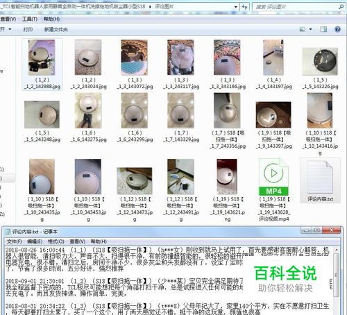Viewport: 347px width, 315px height.
Task: Select the _1_5_243248.jpg image file
Action: [x=42, y=114]
